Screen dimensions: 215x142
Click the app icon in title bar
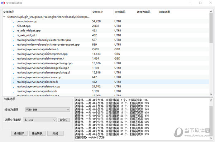point(3,3)
